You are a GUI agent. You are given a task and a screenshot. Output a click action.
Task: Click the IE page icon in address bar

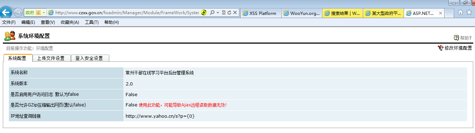tap(51, 12)
